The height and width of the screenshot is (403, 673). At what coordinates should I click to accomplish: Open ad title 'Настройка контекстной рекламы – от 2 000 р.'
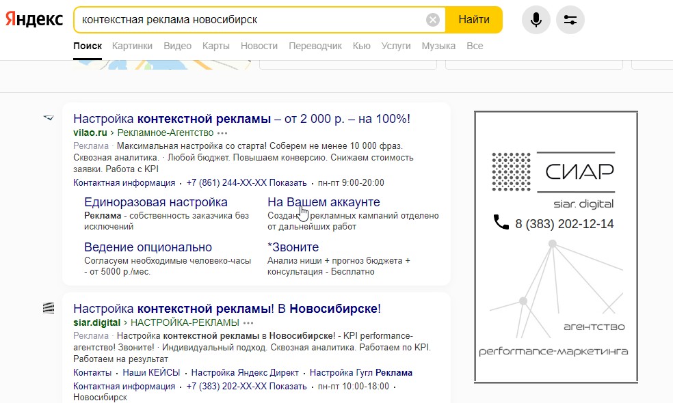tap(241, 119)
